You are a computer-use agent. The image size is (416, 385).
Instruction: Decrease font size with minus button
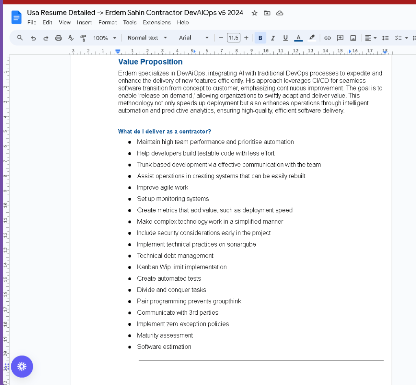221,38
